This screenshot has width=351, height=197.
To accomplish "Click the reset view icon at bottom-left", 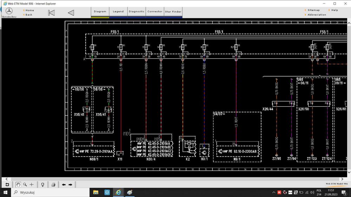I will pyautogui.click(x=7, y=184).
